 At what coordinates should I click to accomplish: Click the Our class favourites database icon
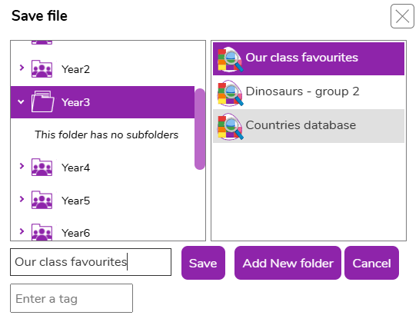[x=231, y=59]
